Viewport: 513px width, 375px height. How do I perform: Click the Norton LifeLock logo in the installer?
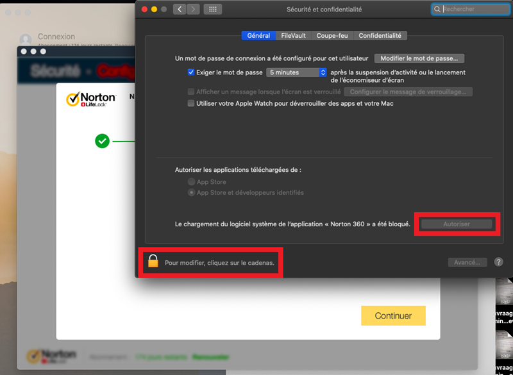pos(90,99)
